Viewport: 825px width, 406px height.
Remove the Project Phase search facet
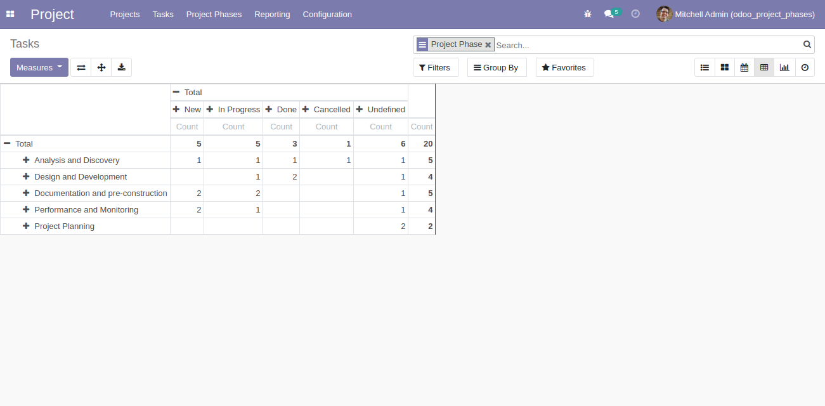488,45
